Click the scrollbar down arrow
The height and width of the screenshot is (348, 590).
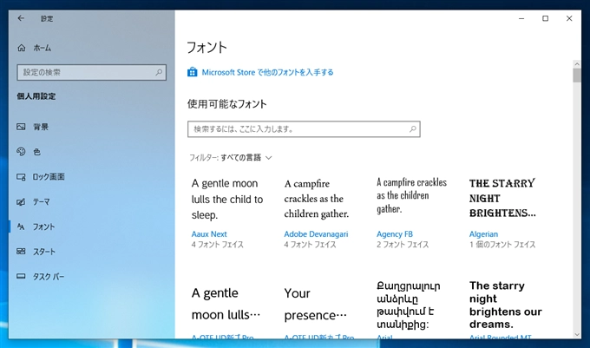point(577,334)
